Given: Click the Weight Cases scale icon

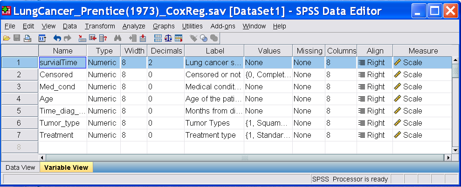Looking at the screenshot, I should (168, 38).
